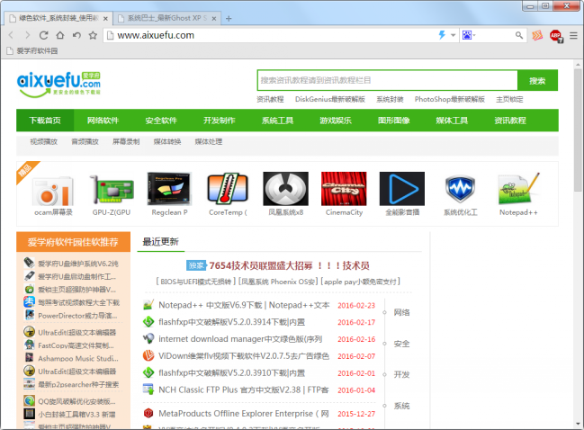Open the 视频播放 subcategory
The image size is (584, 430).
pos(44,141)
